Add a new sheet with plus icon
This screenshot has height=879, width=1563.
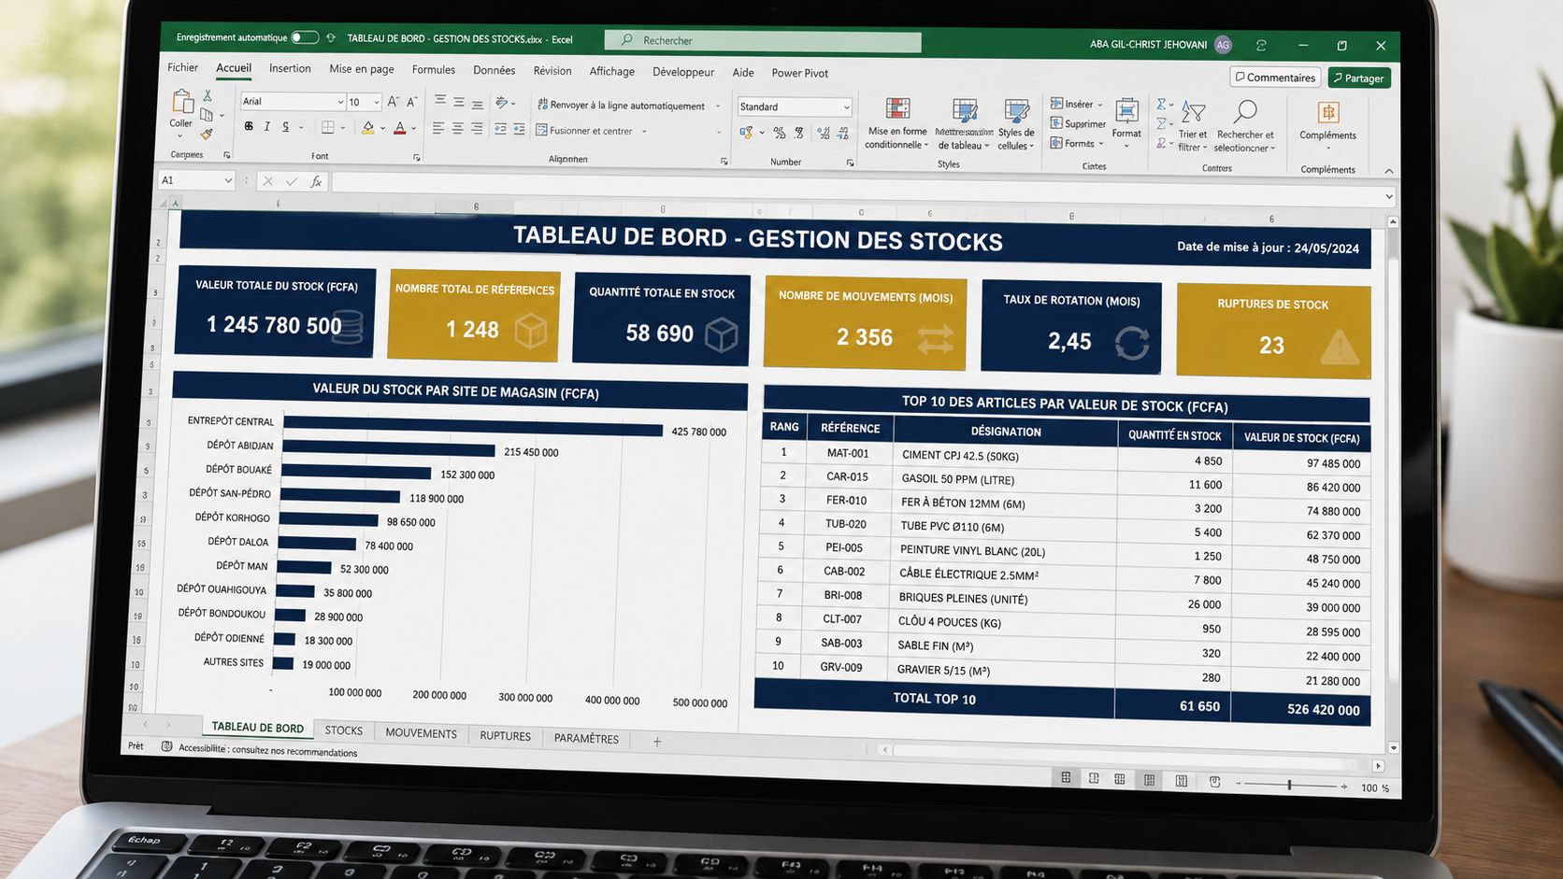pyautogui.click(x=657, y=742)
